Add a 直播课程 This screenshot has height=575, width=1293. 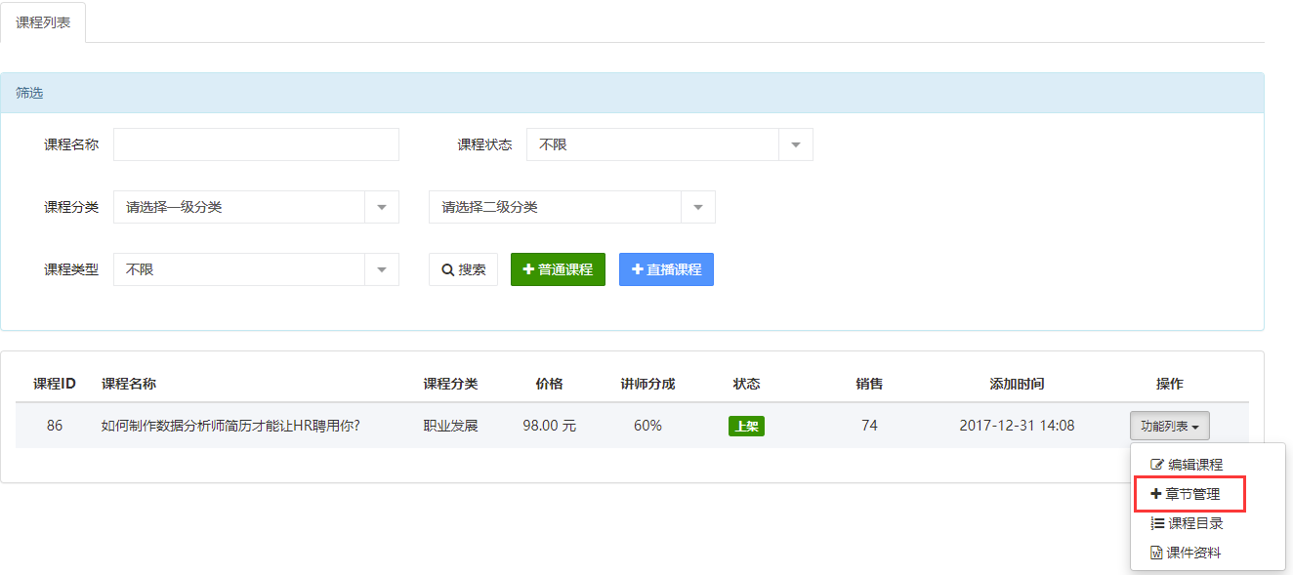tap(666, 269)
